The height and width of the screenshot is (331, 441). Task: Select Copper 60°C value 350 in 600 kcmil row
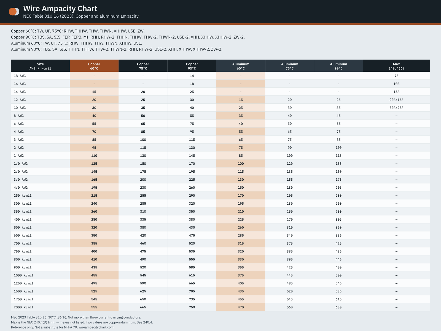tap(94, 236)
